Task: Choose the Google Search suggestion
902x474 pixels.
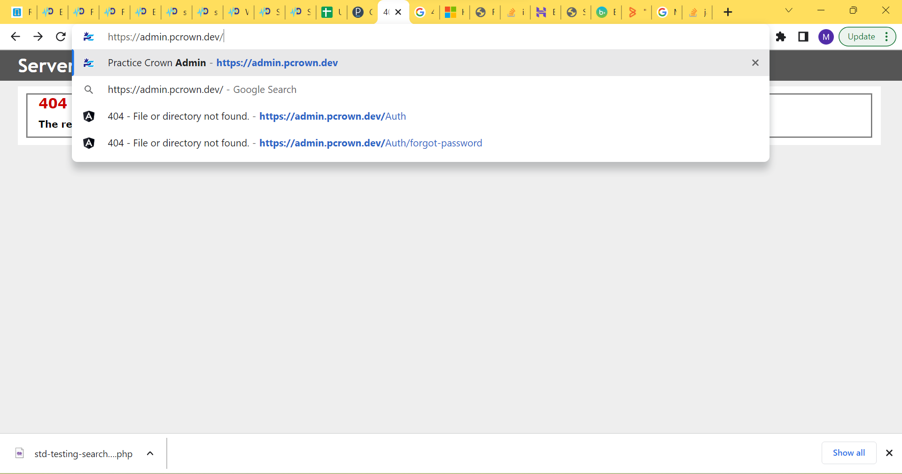Action: (202, 90)
